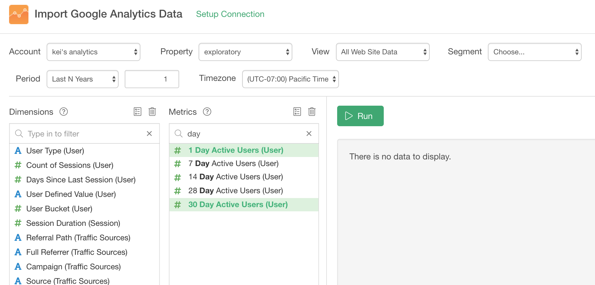Viewport: 595px width, 285px height.
Task: Open the View dropdown showing All Web Site Data
Action: [x=383, y=52]
